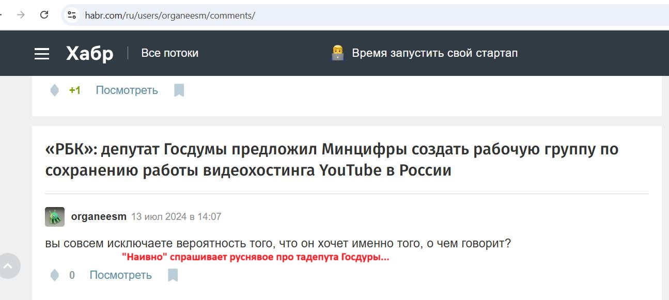Click the emoji icon in header banner

(x=337, y=53)
